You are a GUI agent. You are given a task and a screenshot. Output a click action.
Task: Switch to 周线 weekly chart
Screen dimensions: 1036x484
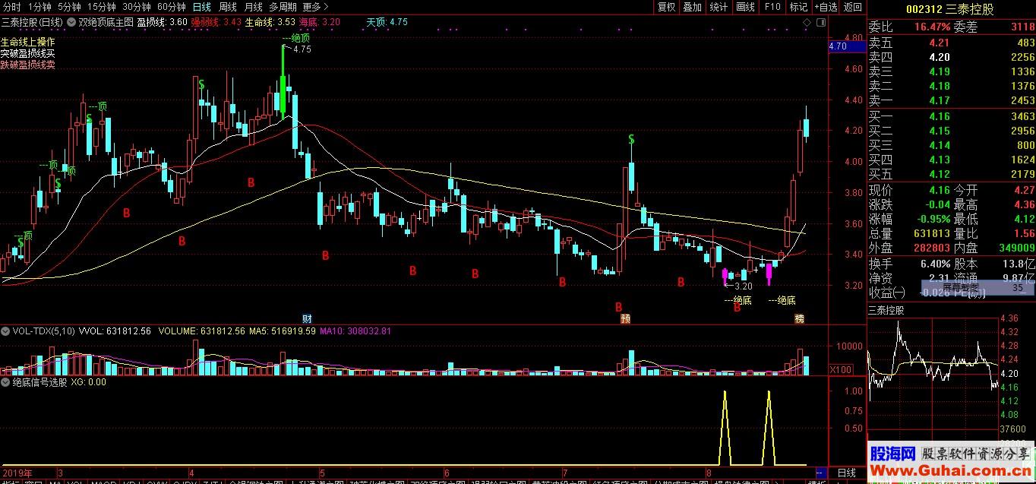point(228,7)
